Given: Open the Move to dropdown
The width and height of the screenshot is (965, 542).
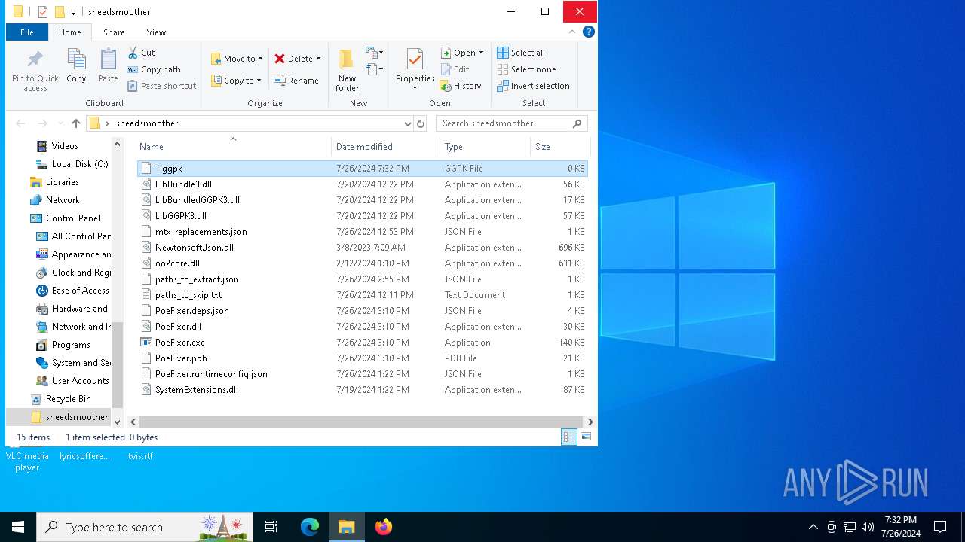Looking at the screenshot, I should click(x=237, y=59).
